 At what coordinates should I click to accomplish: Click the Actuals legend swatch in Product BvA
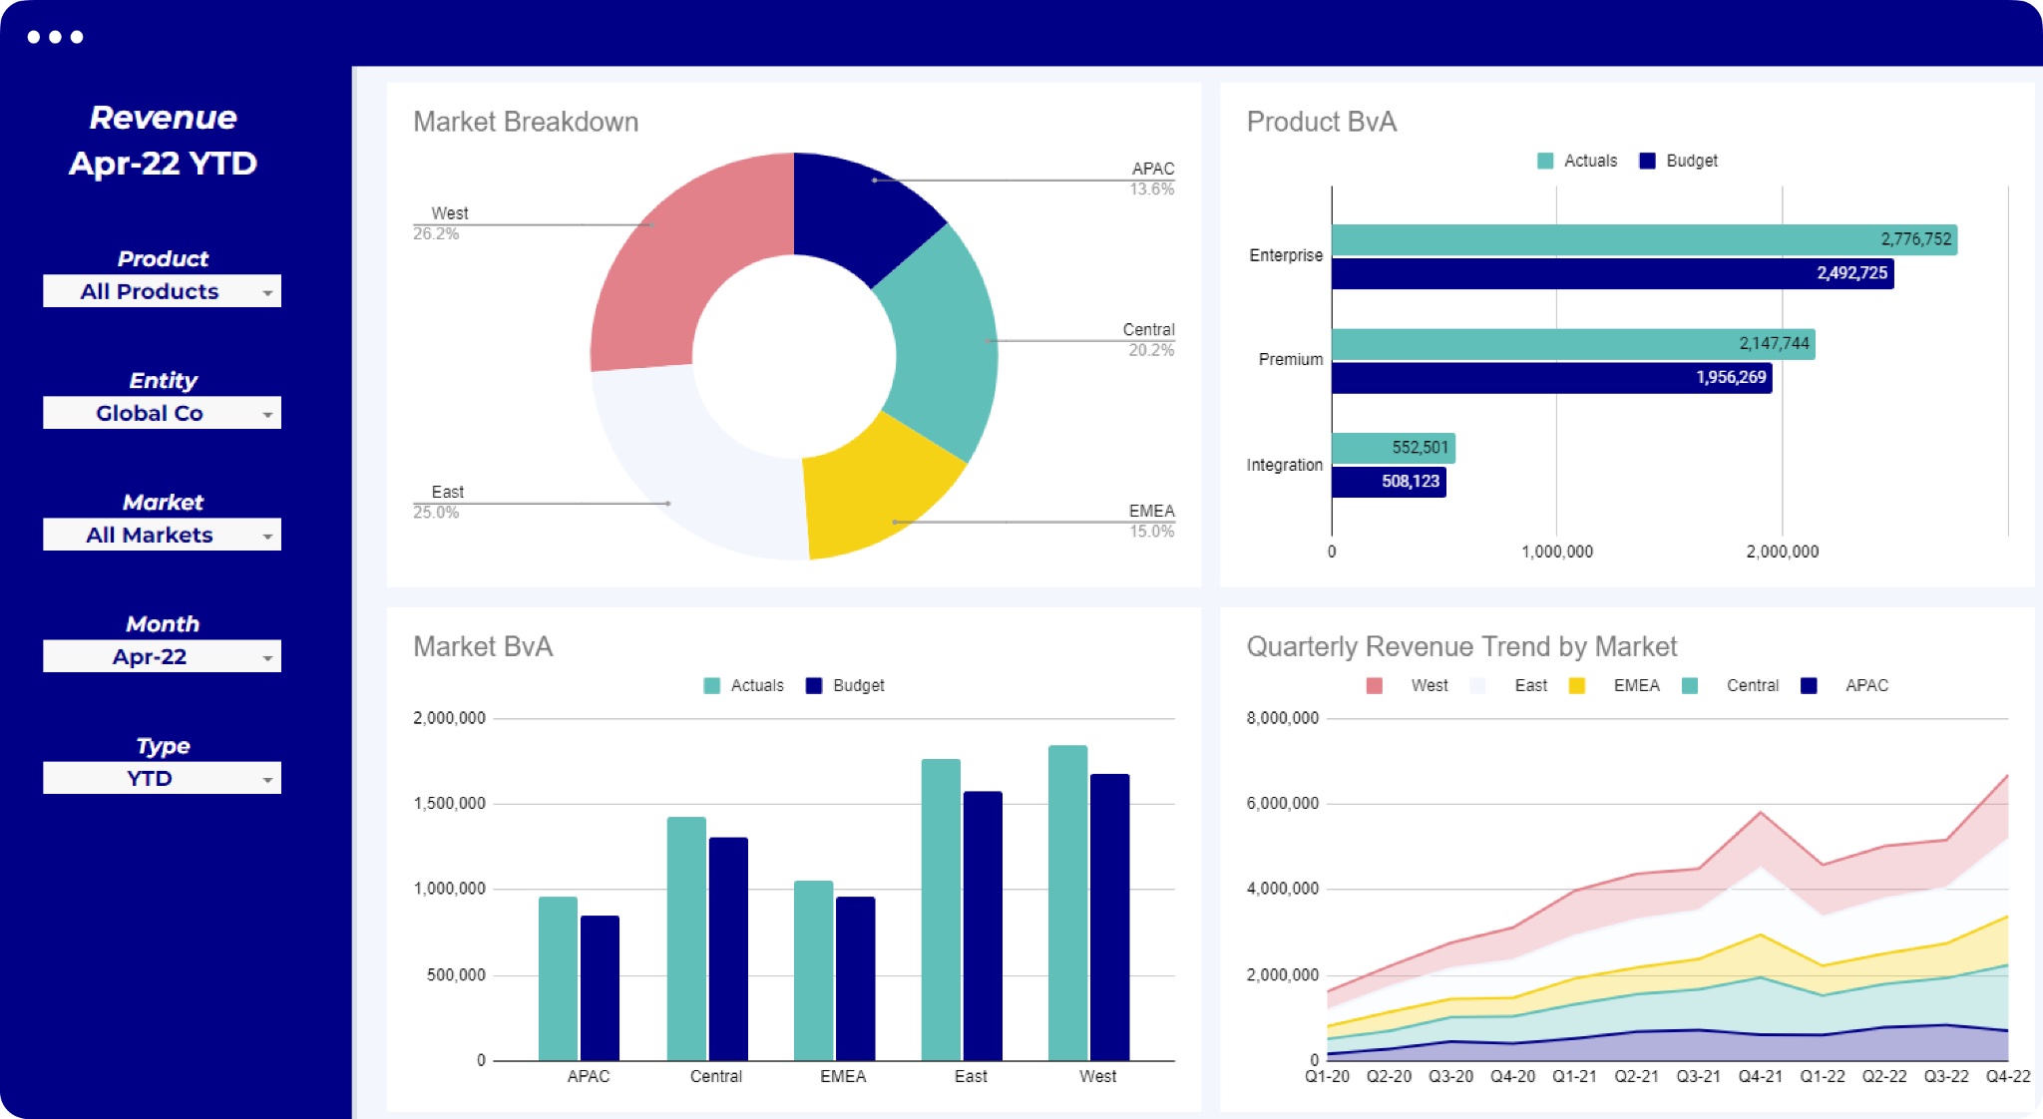coord(1545,161)
